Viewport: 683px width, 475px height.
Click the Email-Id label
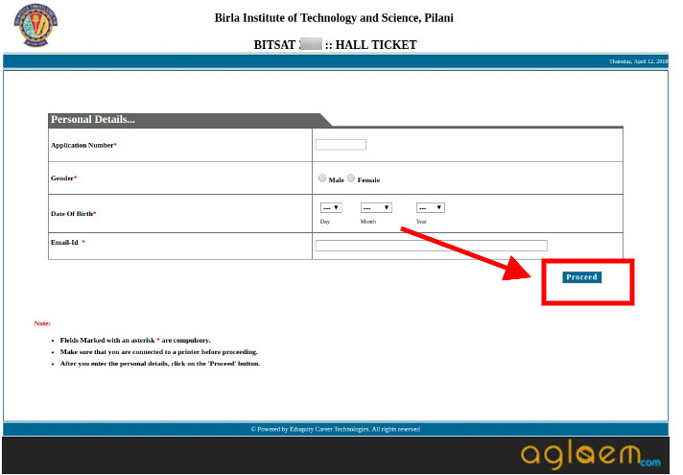[x=67, y=242]
